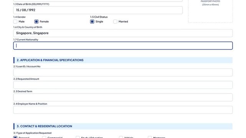This screenshot has width=246, height=138.
Task: Click the '2. APPLICATION & FINANCIAL SPECIFICATIONS' heading
Action: 50,60
